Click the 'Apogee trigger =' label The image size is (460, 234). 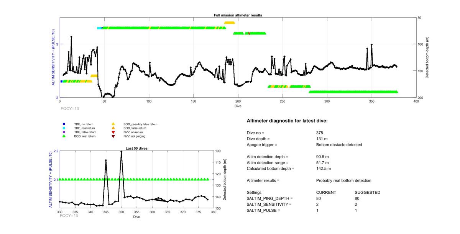262,145
